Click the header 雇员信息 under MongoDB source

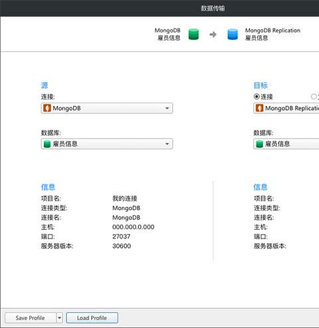pyautogui.click(x=169, y=38)
